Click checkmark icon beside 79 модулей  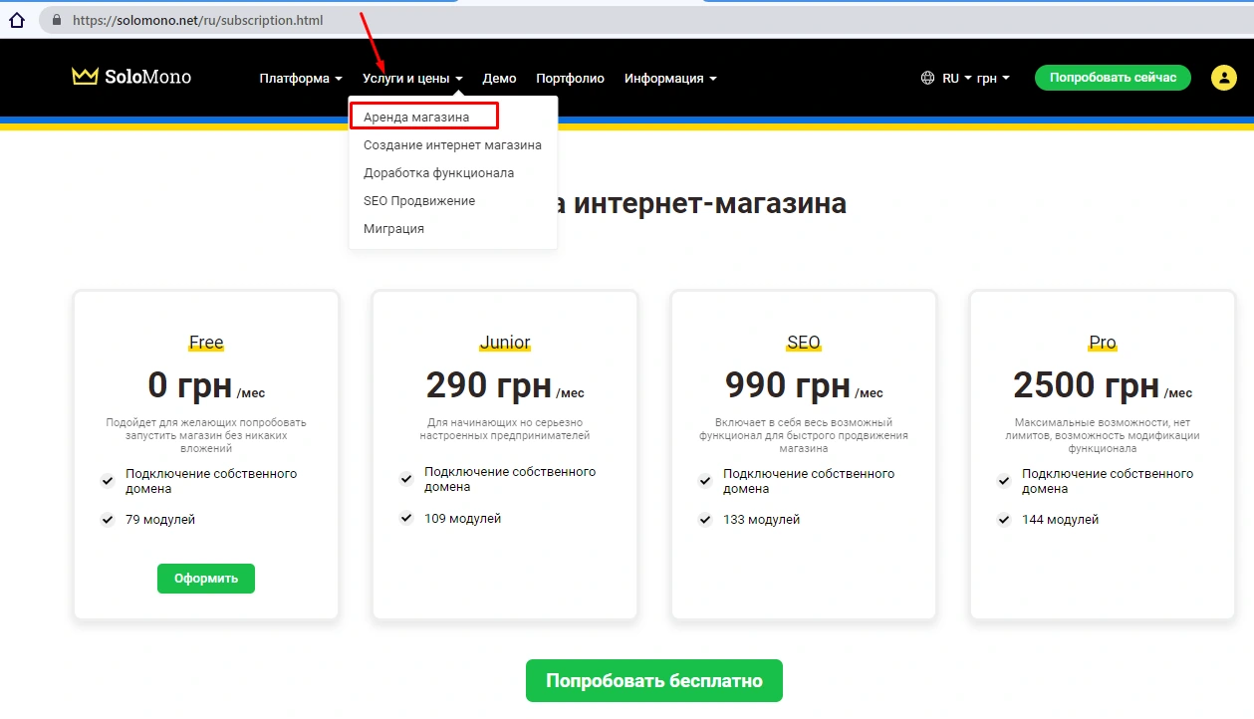[108, 520]
